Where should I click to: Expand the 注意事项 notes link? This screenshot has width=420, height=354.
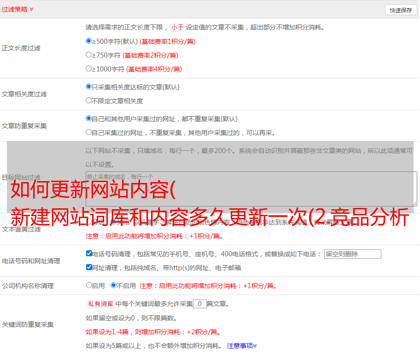[242, 345]
